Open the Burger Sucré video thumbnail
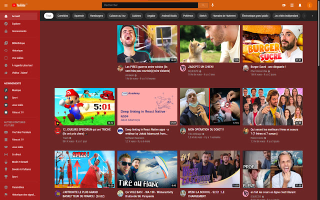Viewport: 320px width, 200px height. click(271, 43)
